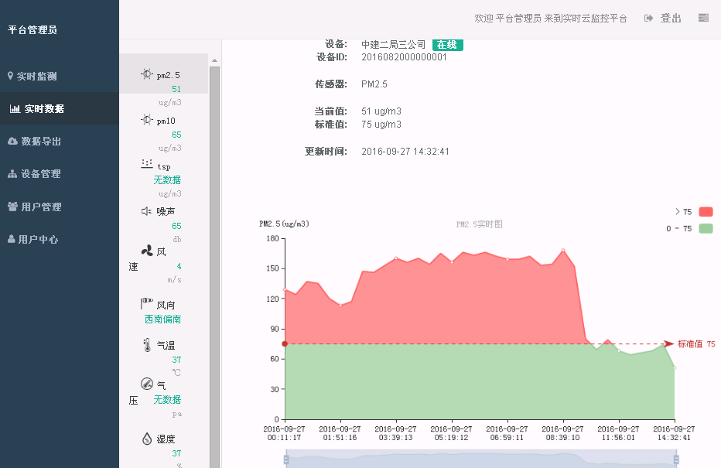This screenshot has height=468, width=721.
Task: Toggle the '0 - 75' green legend series
Action: click(705, 228)
